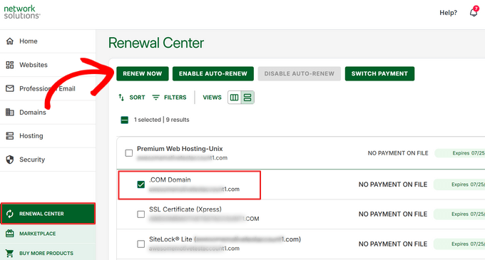The width and height of the screenshot is (485, 260).
Task: Check the SSL Certificate (Xpress) checkbox
Action: [x=141, y=214]
